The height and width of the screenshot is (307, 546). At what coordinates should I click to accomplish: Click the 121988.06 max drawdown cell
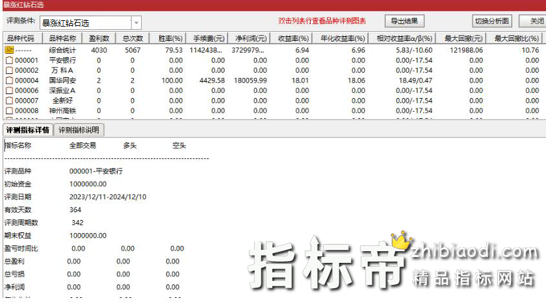tap(466, 50)
